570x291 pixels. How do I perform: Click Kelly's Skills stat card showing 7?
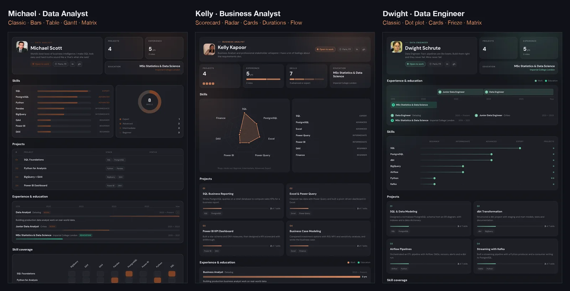[307, 76]
